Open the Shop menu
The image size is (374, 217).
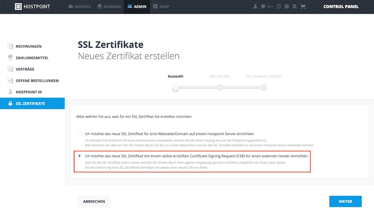161,7
